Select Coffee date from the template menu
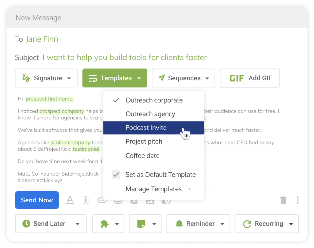The height and width of the screenshot is (248, 314). (142, 156)
